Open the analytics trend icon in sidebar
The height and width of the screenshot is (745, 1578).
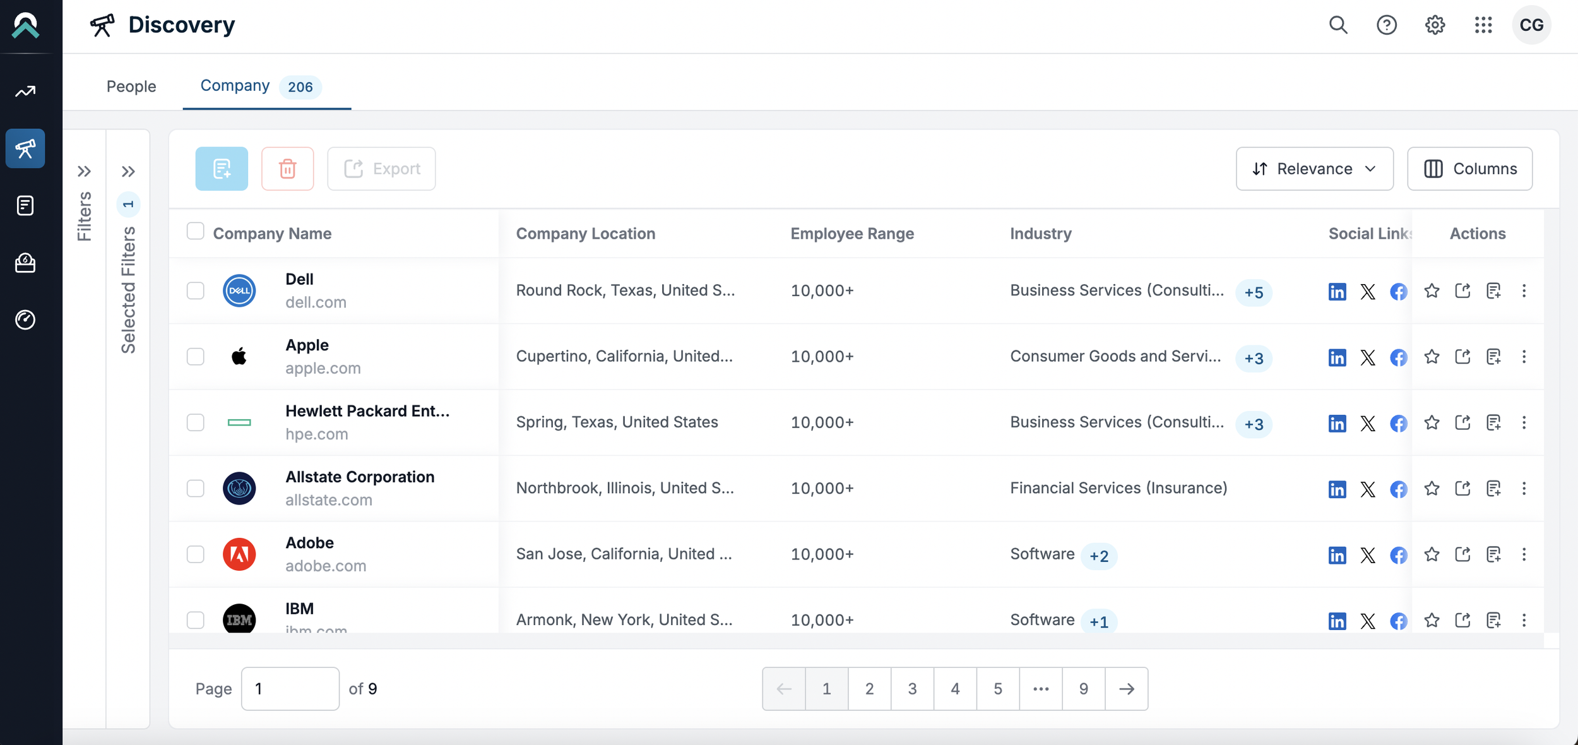25,92
